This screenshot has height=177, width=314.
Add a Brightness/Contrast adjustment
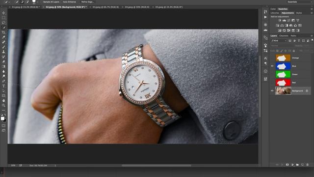pos(280,20)
